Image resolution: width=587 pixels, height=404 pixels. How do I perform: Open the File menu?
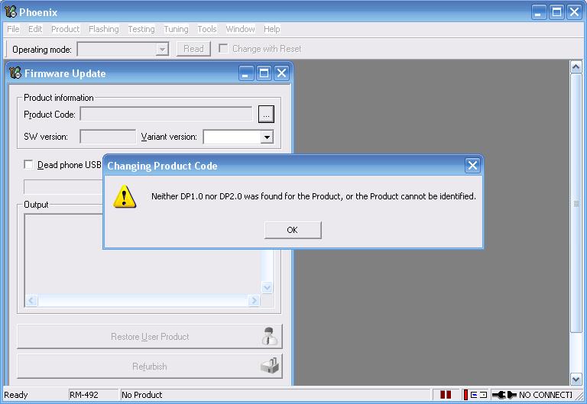(x=13, y=29)
